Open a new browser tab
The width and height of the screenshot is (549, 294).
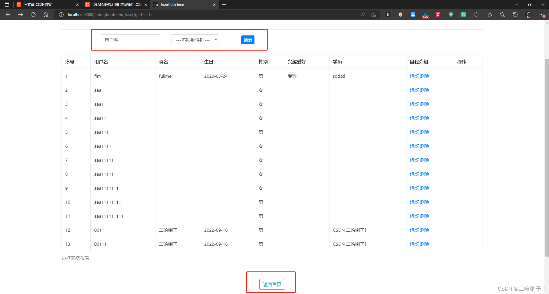224,5
